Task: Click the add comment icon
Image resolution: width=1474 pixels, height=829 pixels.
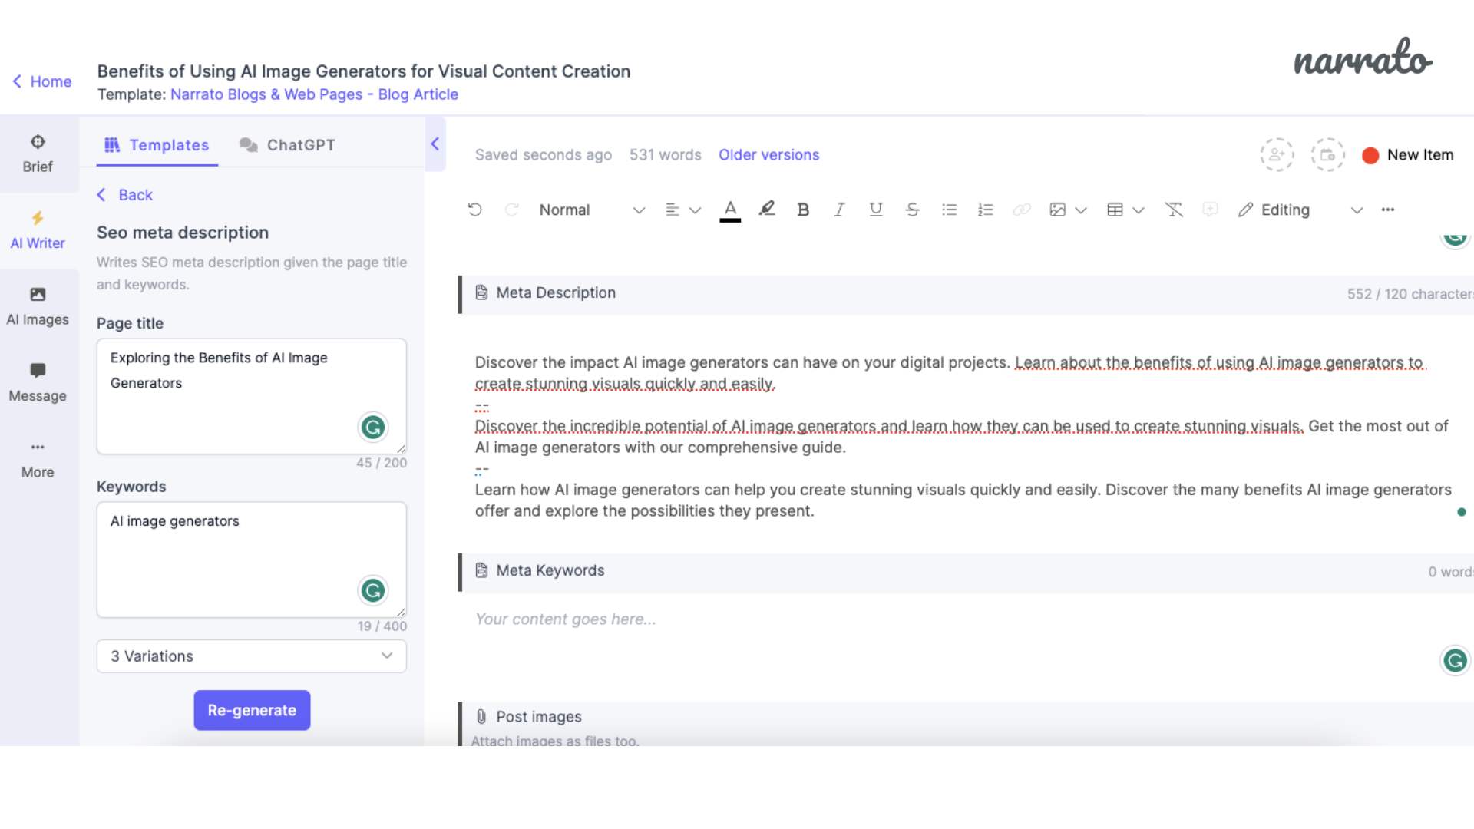Action: click(x=1210, y=210)
